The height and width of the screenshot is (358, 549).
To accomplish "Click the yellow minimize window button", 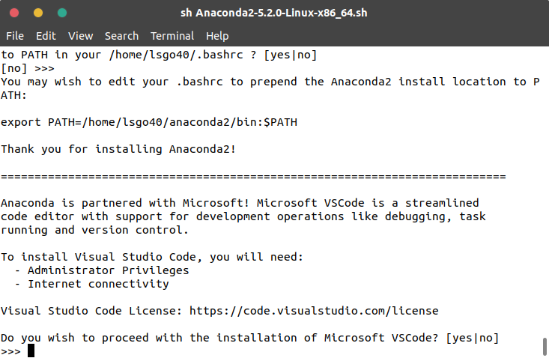I will coord(38,13).
